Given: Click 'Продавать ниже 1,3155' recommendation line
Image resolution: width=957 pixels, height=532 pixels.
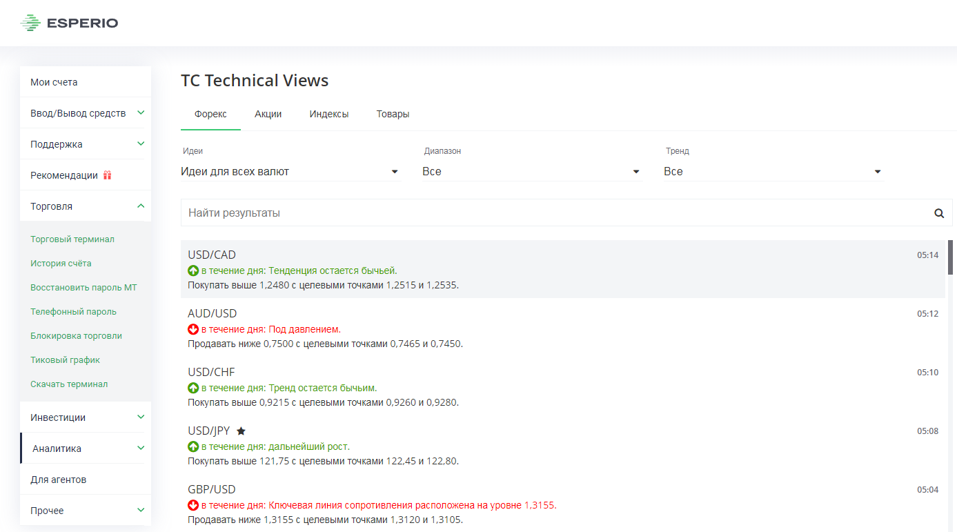Looking at the screenshot, I should [x=325, y=520].
